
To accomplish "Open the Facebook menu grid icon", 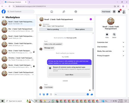I will point(114,12).
